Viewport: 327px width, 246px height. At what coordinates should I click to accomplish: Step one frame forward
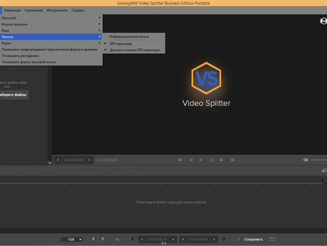(x=221, y=160)
